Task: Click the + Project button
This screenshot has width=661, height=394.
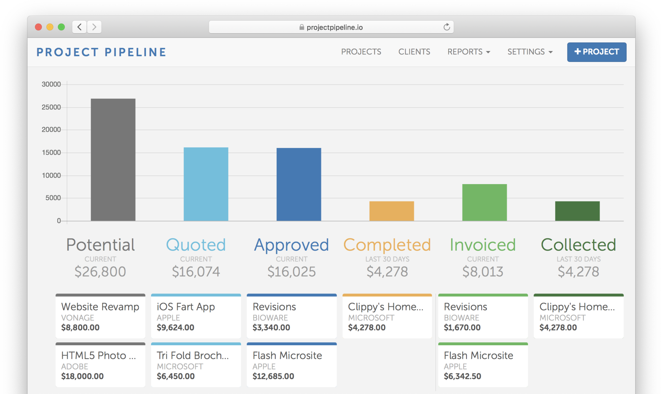Action: point(596,52)
